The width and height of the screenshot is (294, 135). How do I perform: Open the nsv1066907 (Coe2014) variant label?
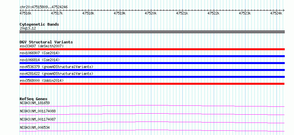[40, 53]
